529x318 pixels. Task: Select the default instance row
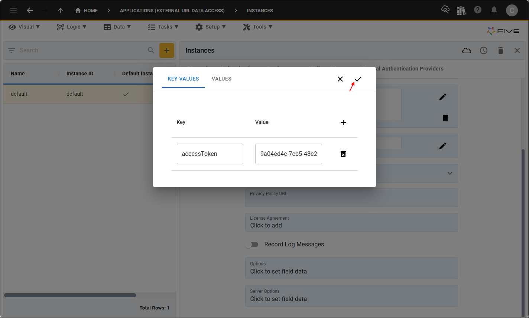74,94
